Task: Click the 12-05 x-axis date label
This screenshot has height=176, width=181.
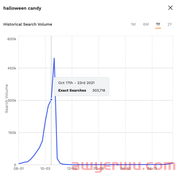Action: (72, 169)
